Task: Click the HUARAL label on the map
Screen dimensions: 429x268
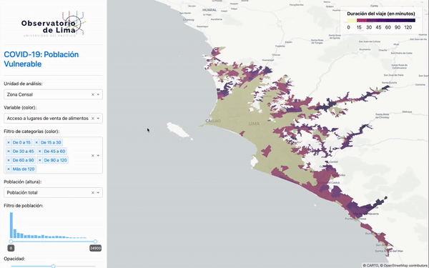Action: (x=209, y=10)
